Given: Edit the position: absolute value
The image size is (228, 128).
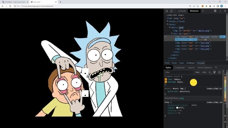Looking at the screenshot, I should [x=185, y=91].
